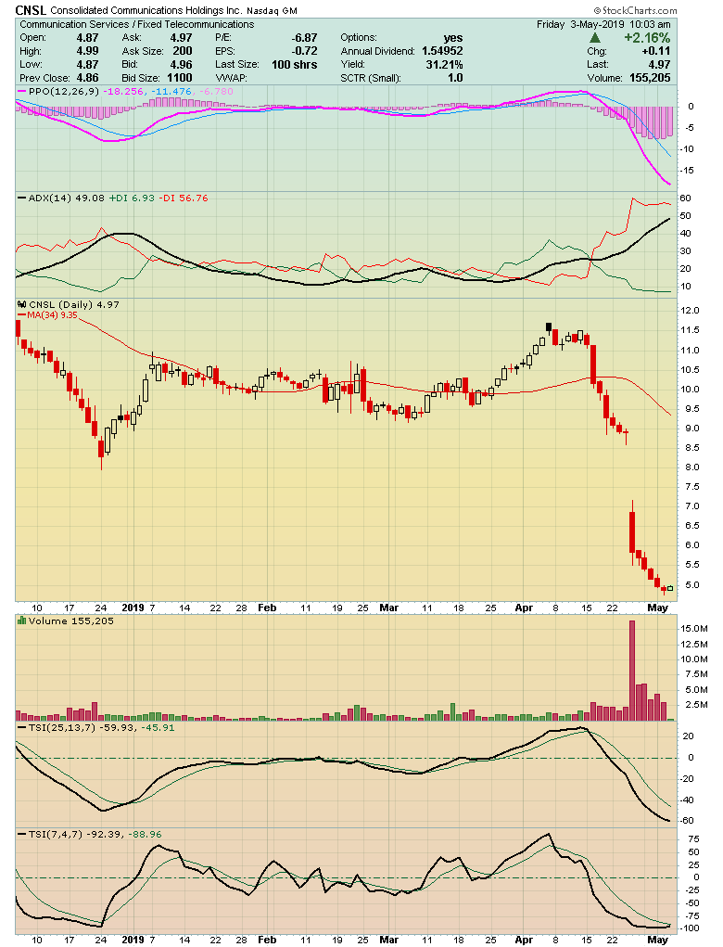The width and height of the screenshot is (723, 947).
Task: Click the green up-arrow change icon
Action: 595,37
